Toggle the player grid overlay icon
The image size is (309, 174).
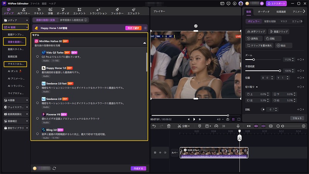point(233,119)
